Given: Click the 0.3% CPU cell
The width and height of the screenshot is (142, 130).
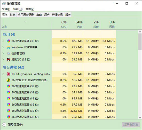Looking at the screenshot, I should 60,105.
